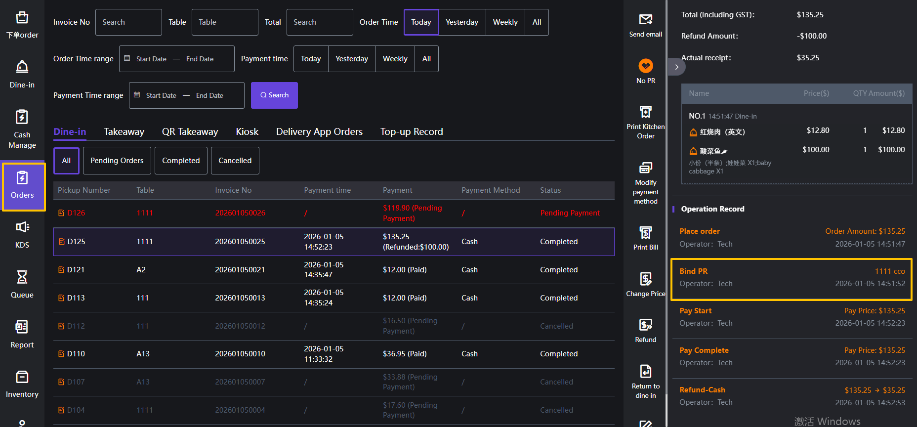Open the KDS screen from sidebar
The height and width of the screenshot is (427, 917).
[22, 227]
